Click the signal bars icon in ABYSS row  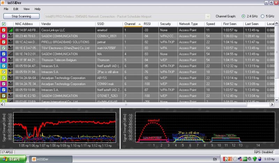coord(11,78)
